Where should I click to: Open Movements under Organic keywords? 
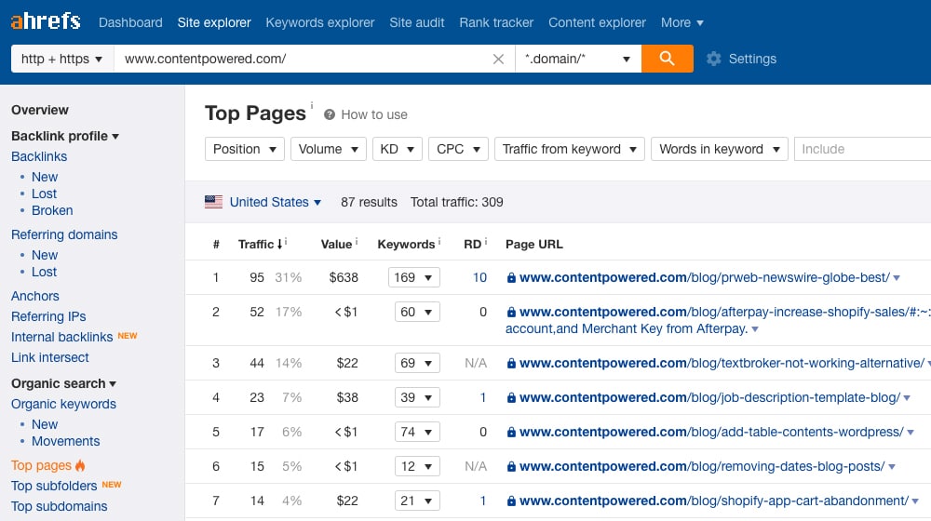(x=66, y=441)
